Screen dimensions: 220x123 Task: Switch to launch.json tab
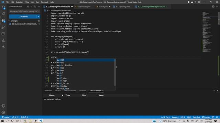[103, 6]
